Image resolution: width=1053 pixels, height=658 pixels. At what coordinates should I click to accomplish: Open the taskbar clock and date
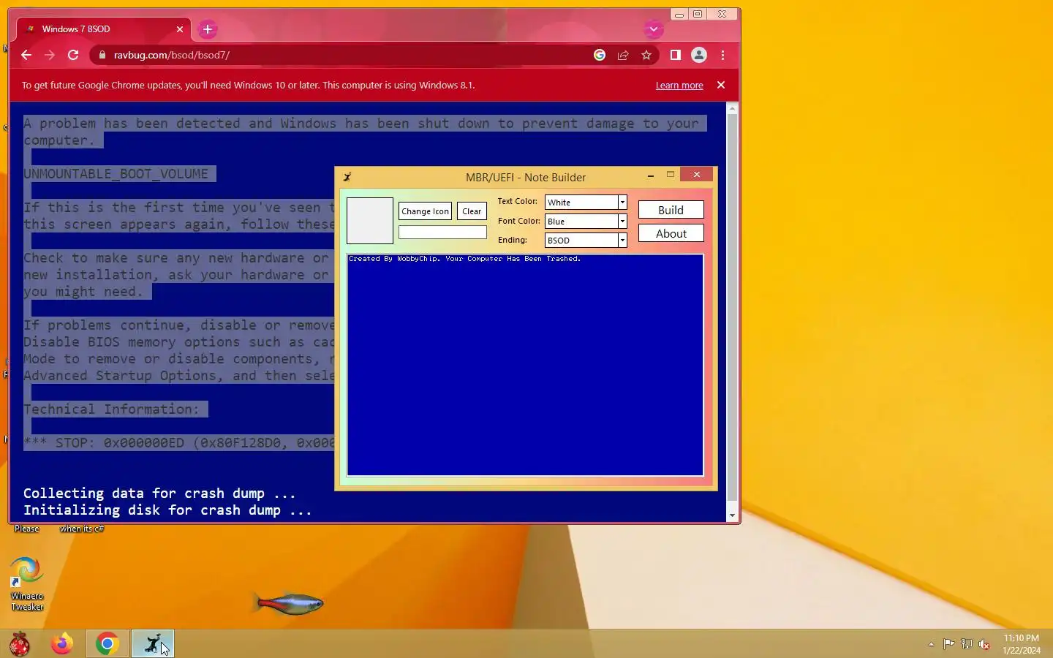pyautogui.click(x=1022, y=644)
